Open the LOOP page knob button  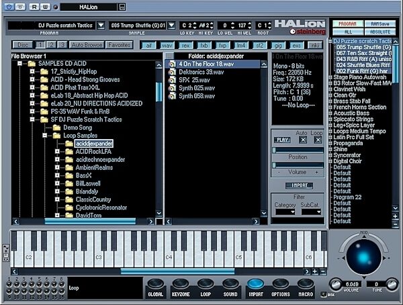click(x=206, y=284)
